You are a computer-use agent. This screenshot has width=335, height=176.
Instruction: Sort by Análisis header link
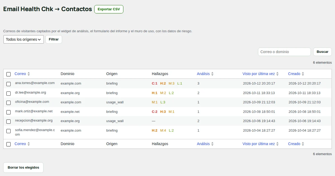click(x=203, y=74)
